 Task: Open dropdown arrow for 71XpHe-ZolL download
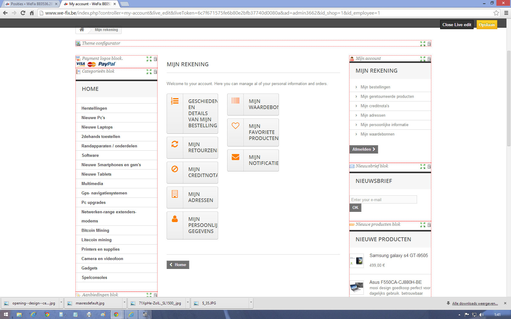[x=188, y=303]
